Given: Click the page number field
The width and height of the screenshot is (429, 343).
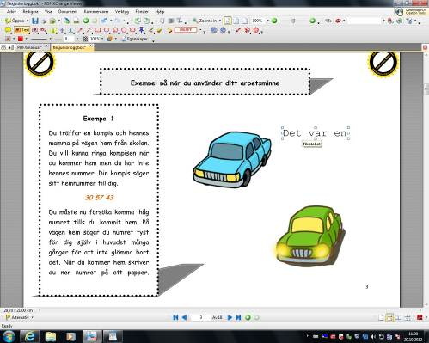Looking at the screenshot, I should pyautogui.click(x=201, y=317).
